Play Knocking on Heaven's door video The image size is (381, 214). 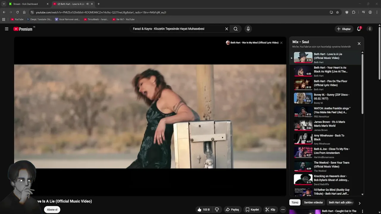click(x=325, y=180)
